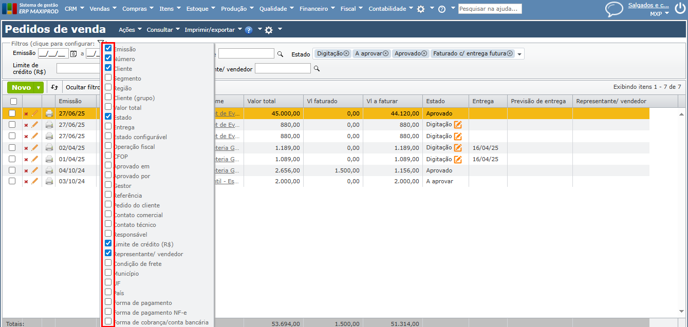
Task: Enable the Segmento filter checkbox
Action: pos(108,78)
